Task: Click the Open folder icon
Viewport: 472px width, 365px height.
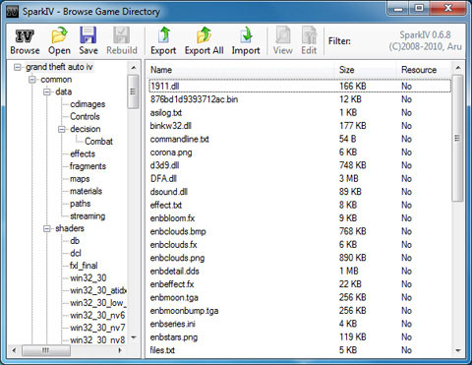Action: [x=59, y=35]
